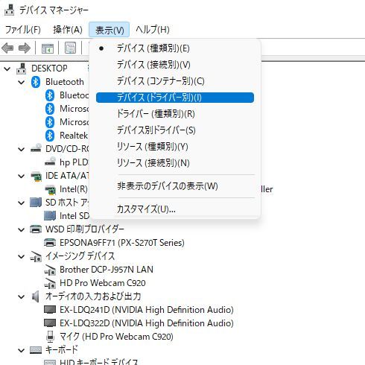
Task: Open the ヘルプ(H) menu
Action: coord(153,30)
